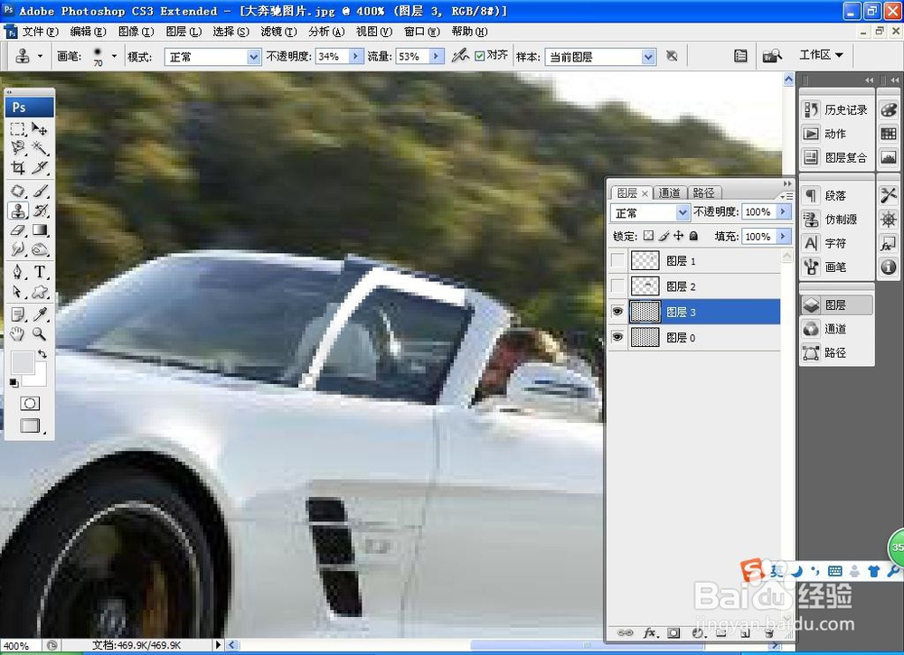The width and height of the screenshot is (904, 655).
Task: Switch to the 路径 tab in Layers panel
Action: [703, 192]
